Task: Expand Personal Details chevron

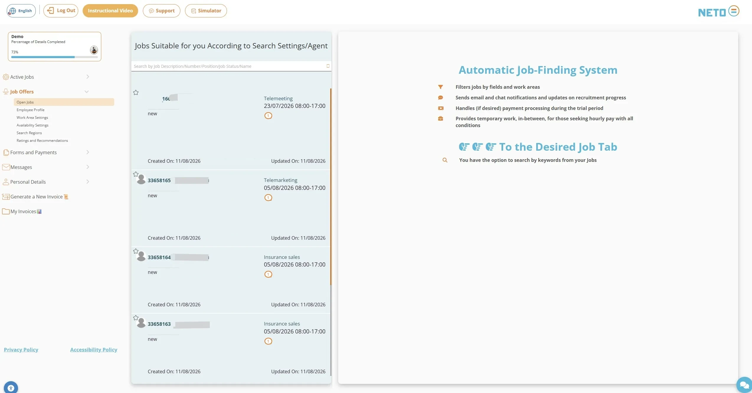Action: click(88, 182)
